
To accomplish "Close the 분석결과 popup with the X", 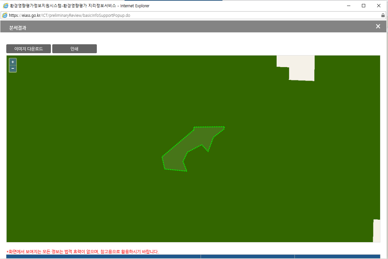I will coord(378,26).
